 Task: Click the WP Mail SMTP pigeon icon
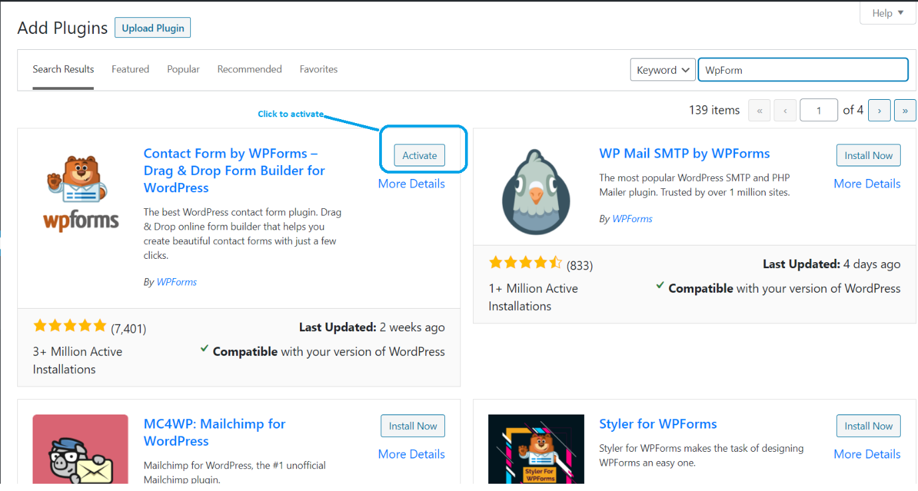point(535,193)
